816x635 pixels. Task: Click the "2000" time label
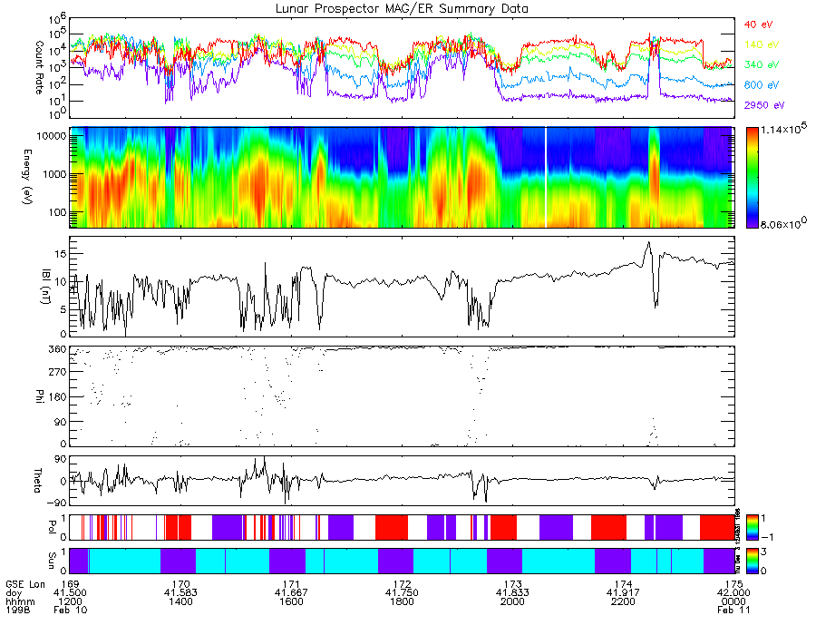[512, 601]
